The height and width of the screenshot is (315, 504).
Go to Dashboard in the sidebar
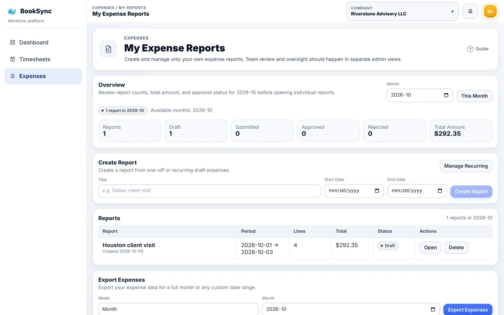[x=43, y=42]
